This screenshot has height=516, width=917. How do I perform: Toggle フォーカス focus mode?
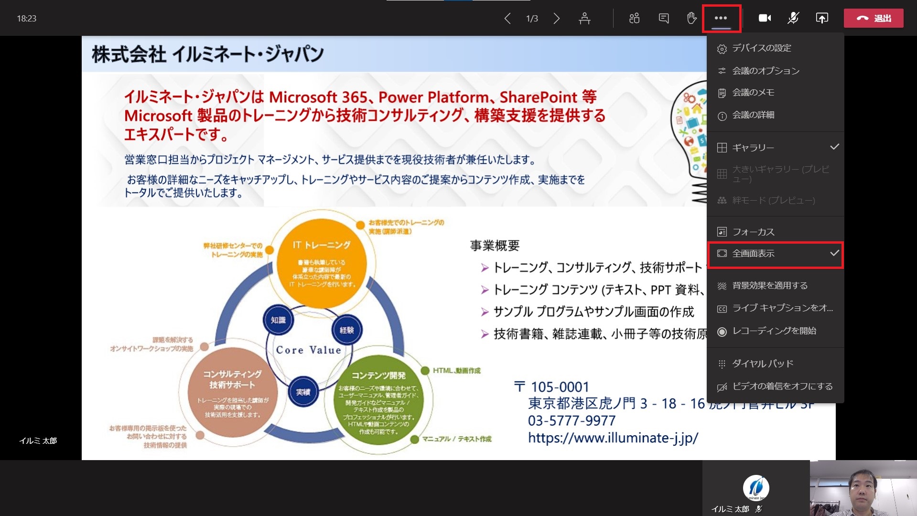[775, 232]
